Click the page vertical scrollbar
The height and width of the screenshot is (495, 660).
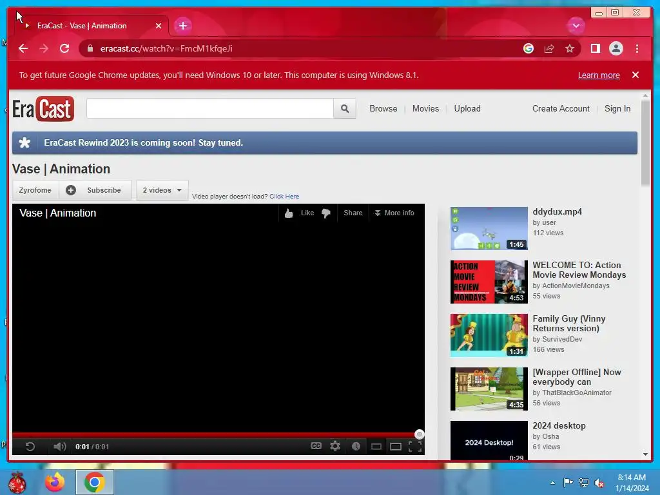point(645,143)
